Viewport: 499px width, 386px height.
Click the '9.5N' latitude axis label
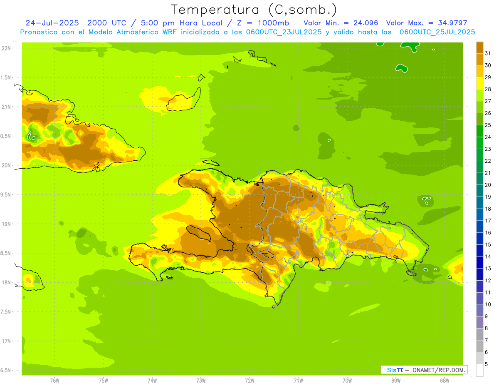click(x=6, y=194)
